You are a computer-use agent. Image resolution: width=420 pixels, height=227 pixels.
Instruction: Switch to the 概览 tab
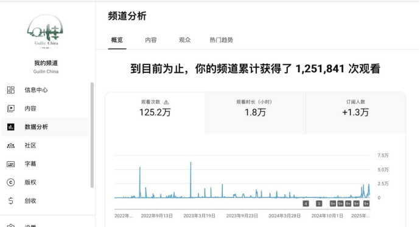tap(117, 40)
